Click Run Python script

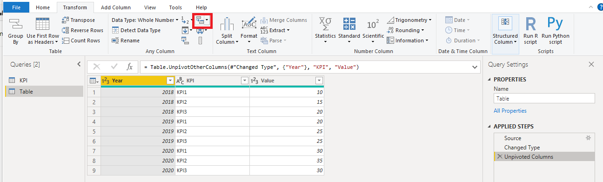point(555,31)
